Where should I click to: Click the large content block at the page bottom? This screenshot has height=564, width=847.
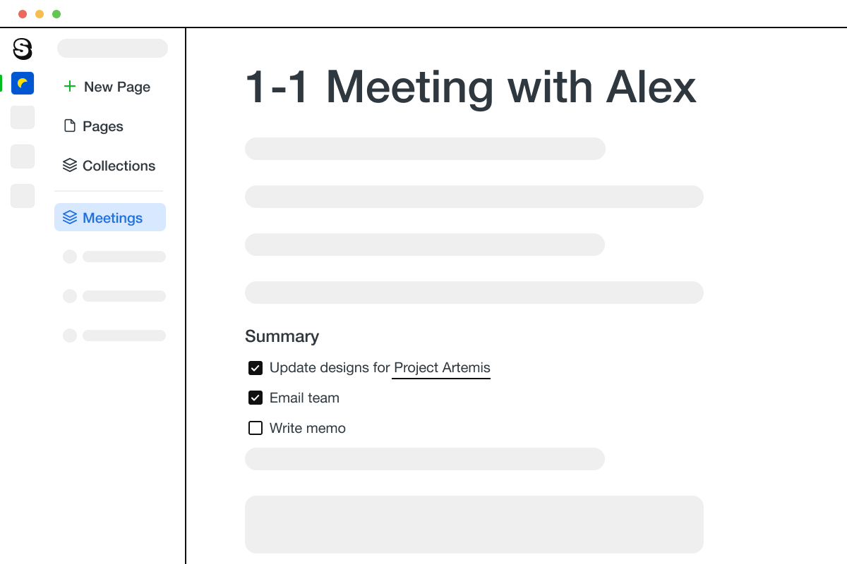(474, 524)
